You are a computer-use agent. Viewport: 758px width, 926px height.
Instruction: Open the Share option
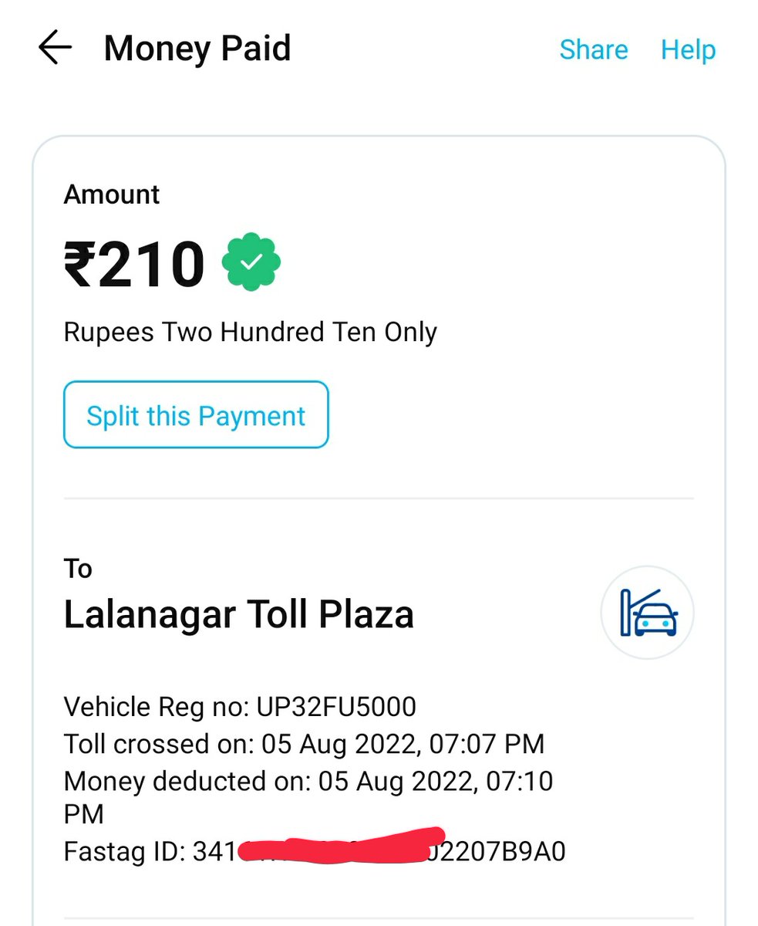(593, 49)
